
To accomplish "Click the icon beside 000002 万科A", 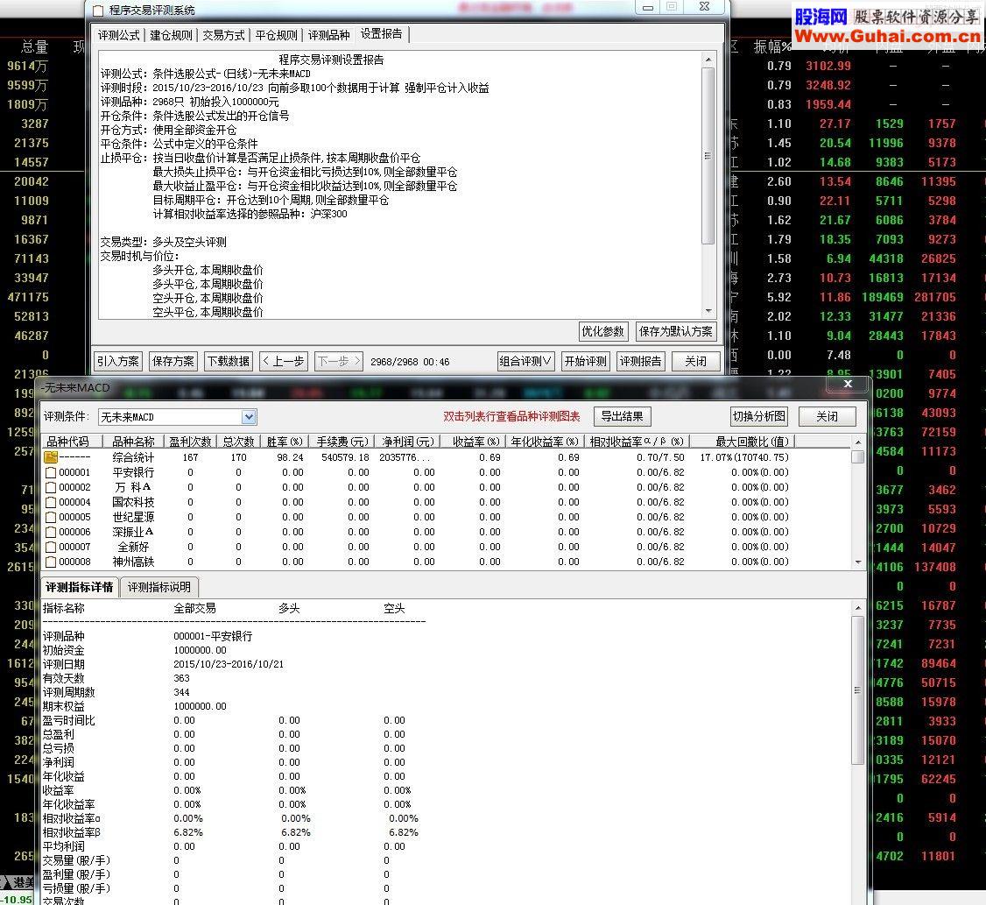I will point(51,488).
